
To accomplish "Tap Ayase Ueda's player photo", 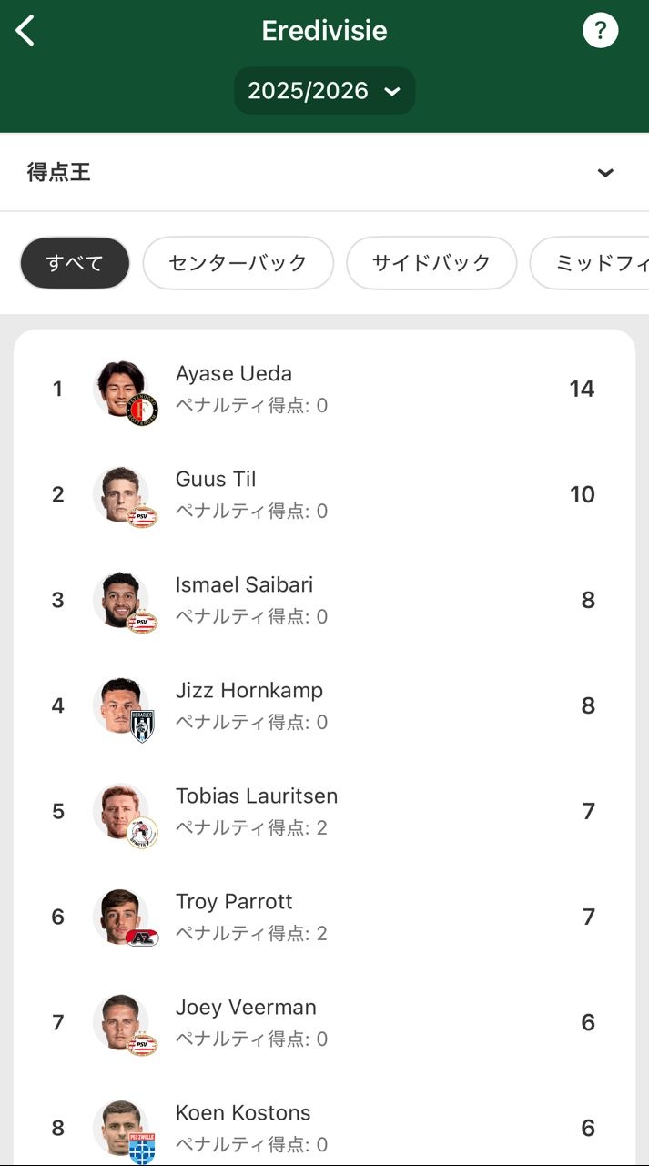I will click(x=122, y=389).
